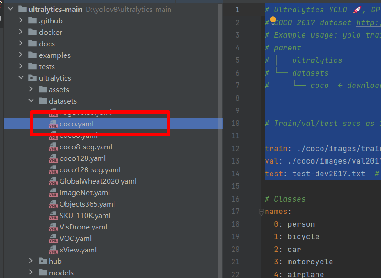Image resolution: width=381 pixels, height=278 pixels.
Task: Click the project panel vertical scrollbar
Action: (220, 140)
